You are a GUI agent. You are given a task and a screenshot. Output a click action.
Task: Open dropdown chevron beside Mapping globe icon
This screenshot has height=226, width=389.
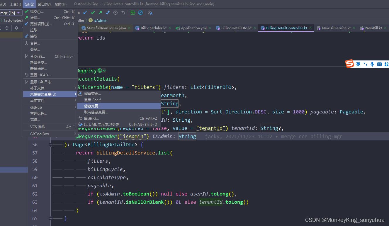104,71
